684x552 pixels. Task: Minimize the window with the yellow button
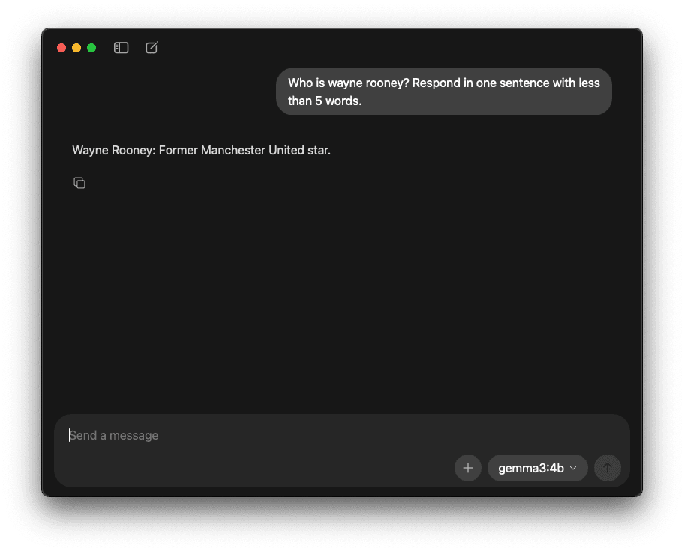76,48
